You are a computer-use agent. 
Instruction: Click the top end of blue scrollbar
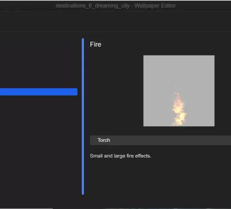pos(83,40)
